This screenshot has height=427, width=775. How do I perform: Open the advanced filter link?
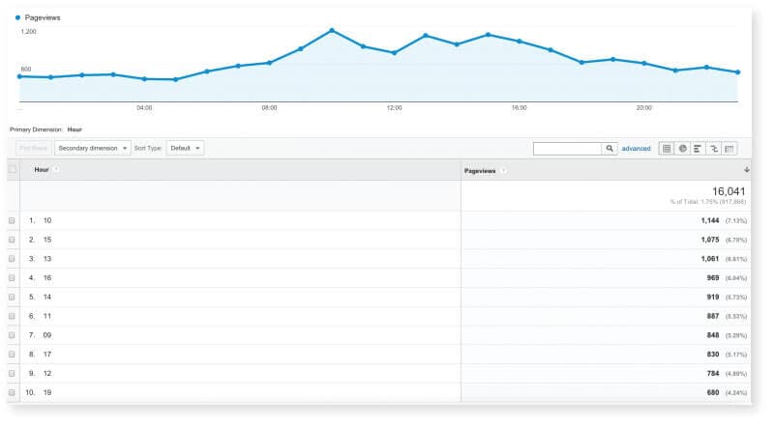click(x=636, y=149)
